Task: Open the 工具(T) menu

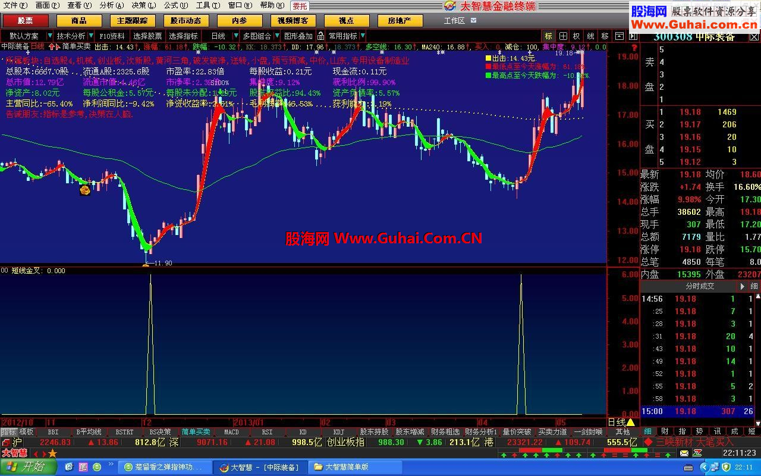Action: pos(208,5)
